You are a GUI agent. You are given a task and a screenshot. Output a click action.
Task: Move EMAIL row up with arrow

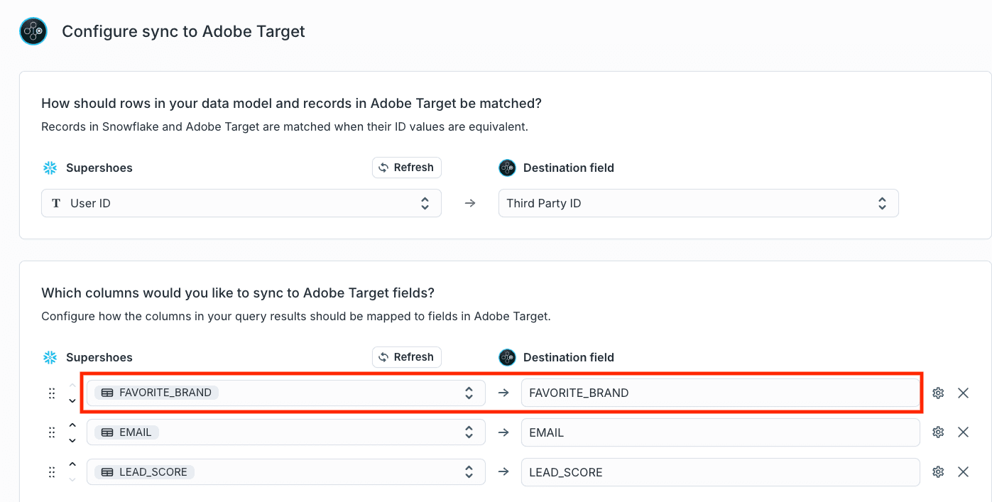tap(72, 425)
